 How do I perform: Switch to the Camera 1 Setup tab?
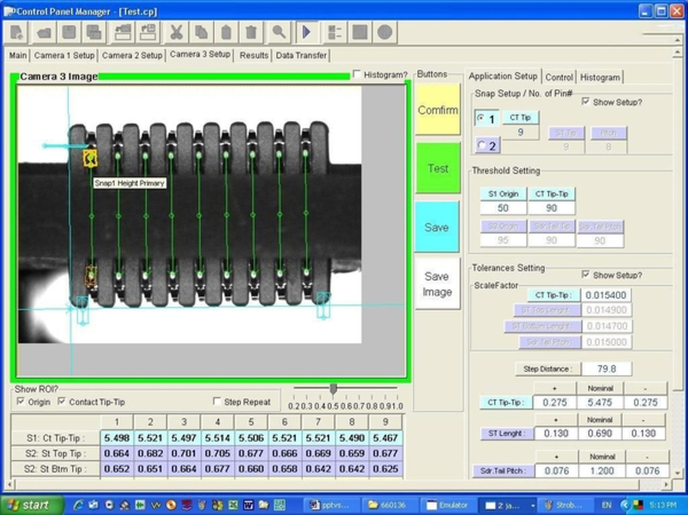64,55
